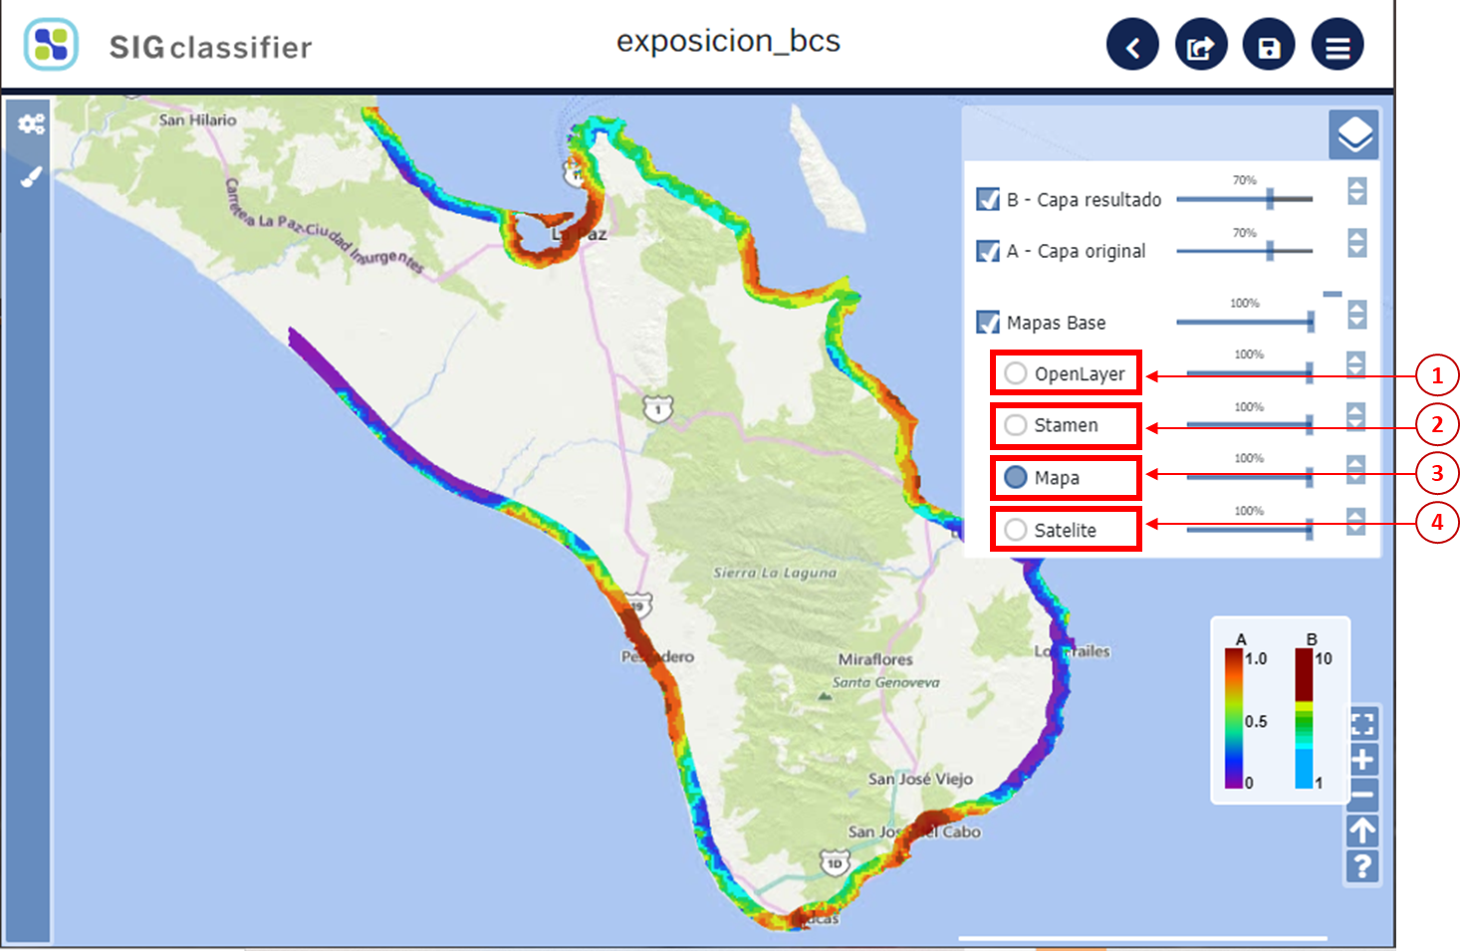Uncheck the Mapas Base checkbox
The width and height of the screenshot is (1460, 951).
click(988, 323)
